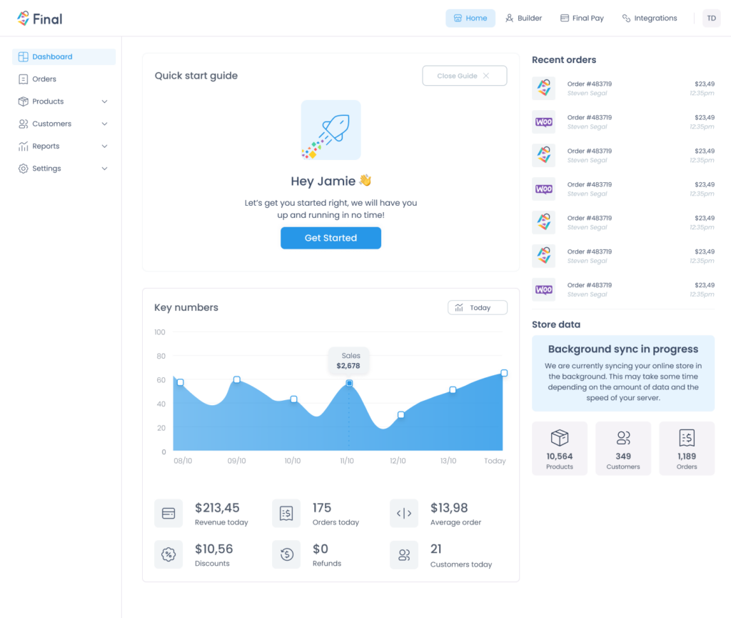Open the TD user avatar

712,18
